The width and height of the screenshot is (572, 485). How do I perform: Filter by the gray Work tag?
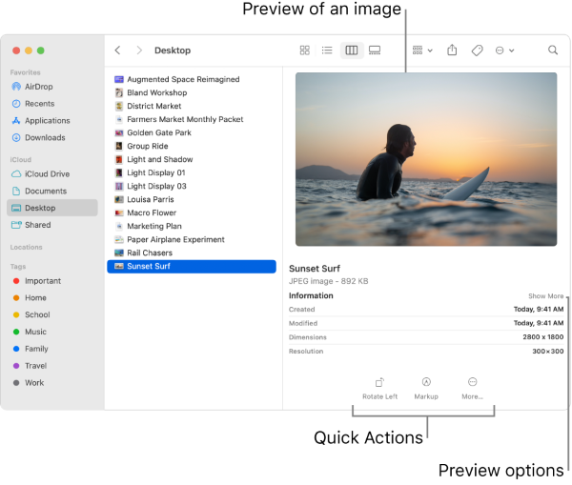pyautogui.click(x=29, y=383)
